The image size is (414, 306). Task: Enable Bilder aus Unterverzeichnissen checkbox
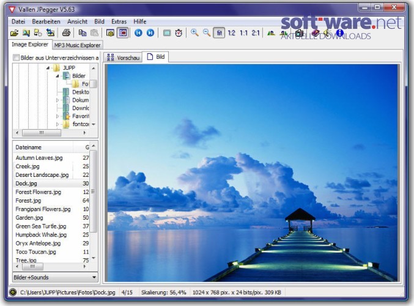pos(17,58)
